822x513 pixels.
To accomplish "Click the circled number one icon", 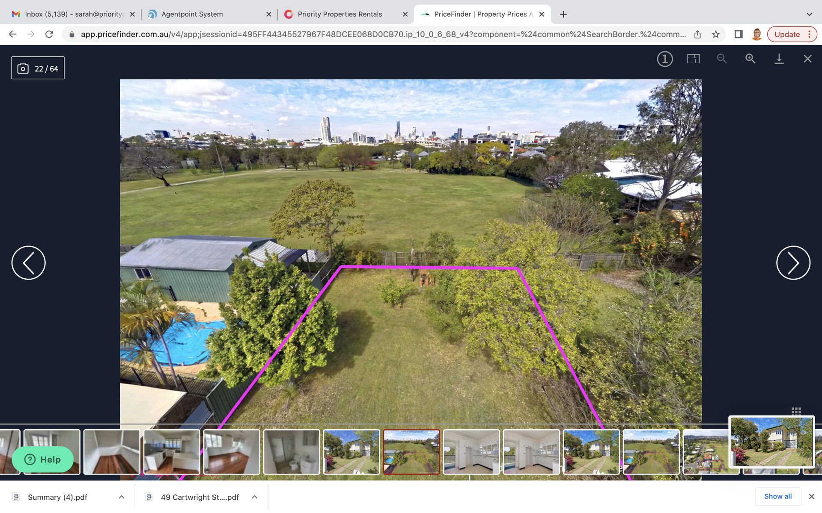I will click(665, 59).
